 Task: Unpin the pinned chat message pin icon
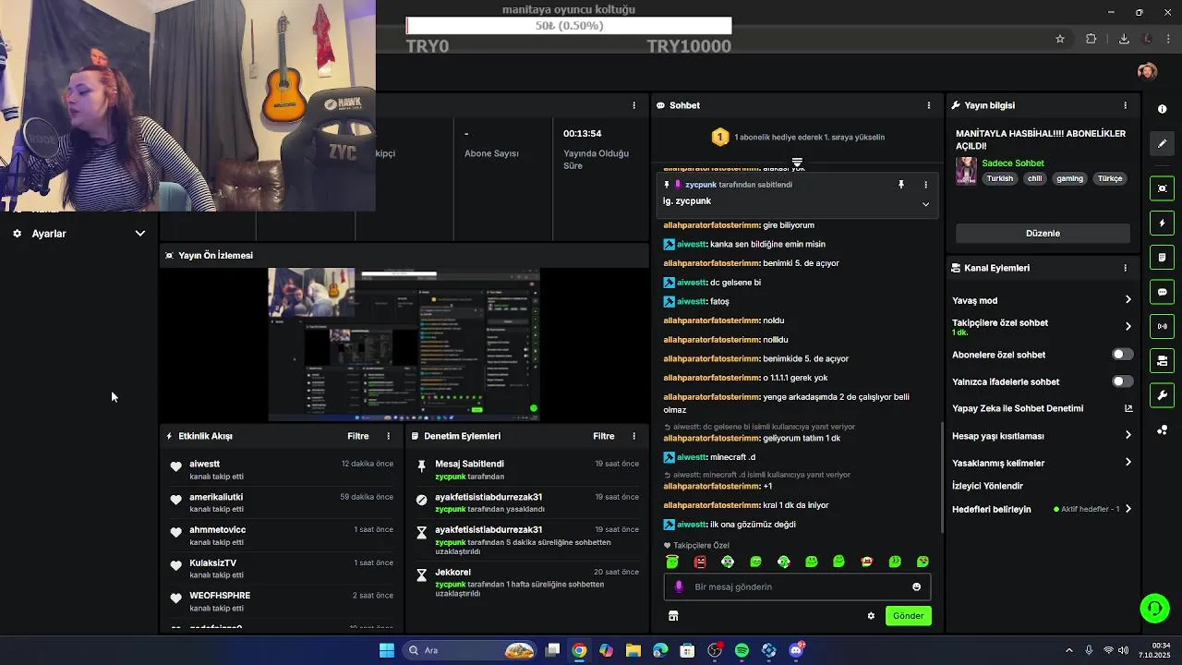(901, 185)
